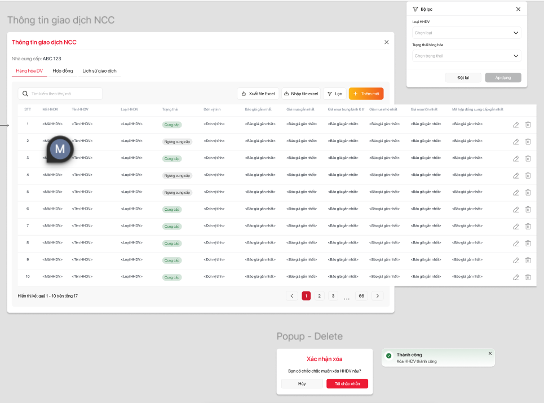Click the Thêm mới button
Screen dimensions: 544x403
click(366, 94)
